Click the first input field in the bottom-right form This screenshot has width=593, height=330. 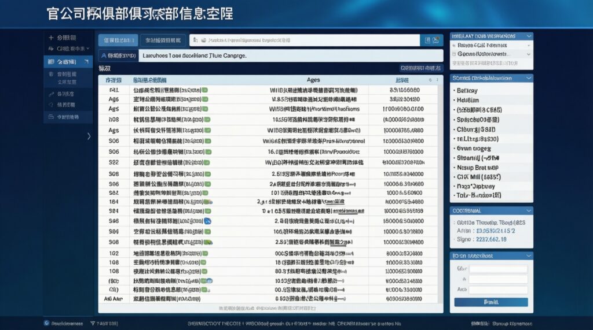coord(498,269)
